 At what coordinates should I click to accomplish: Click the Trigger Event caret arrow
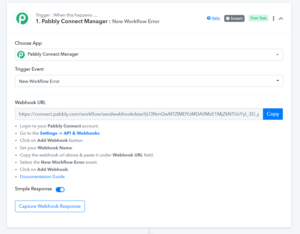point(277,81)
